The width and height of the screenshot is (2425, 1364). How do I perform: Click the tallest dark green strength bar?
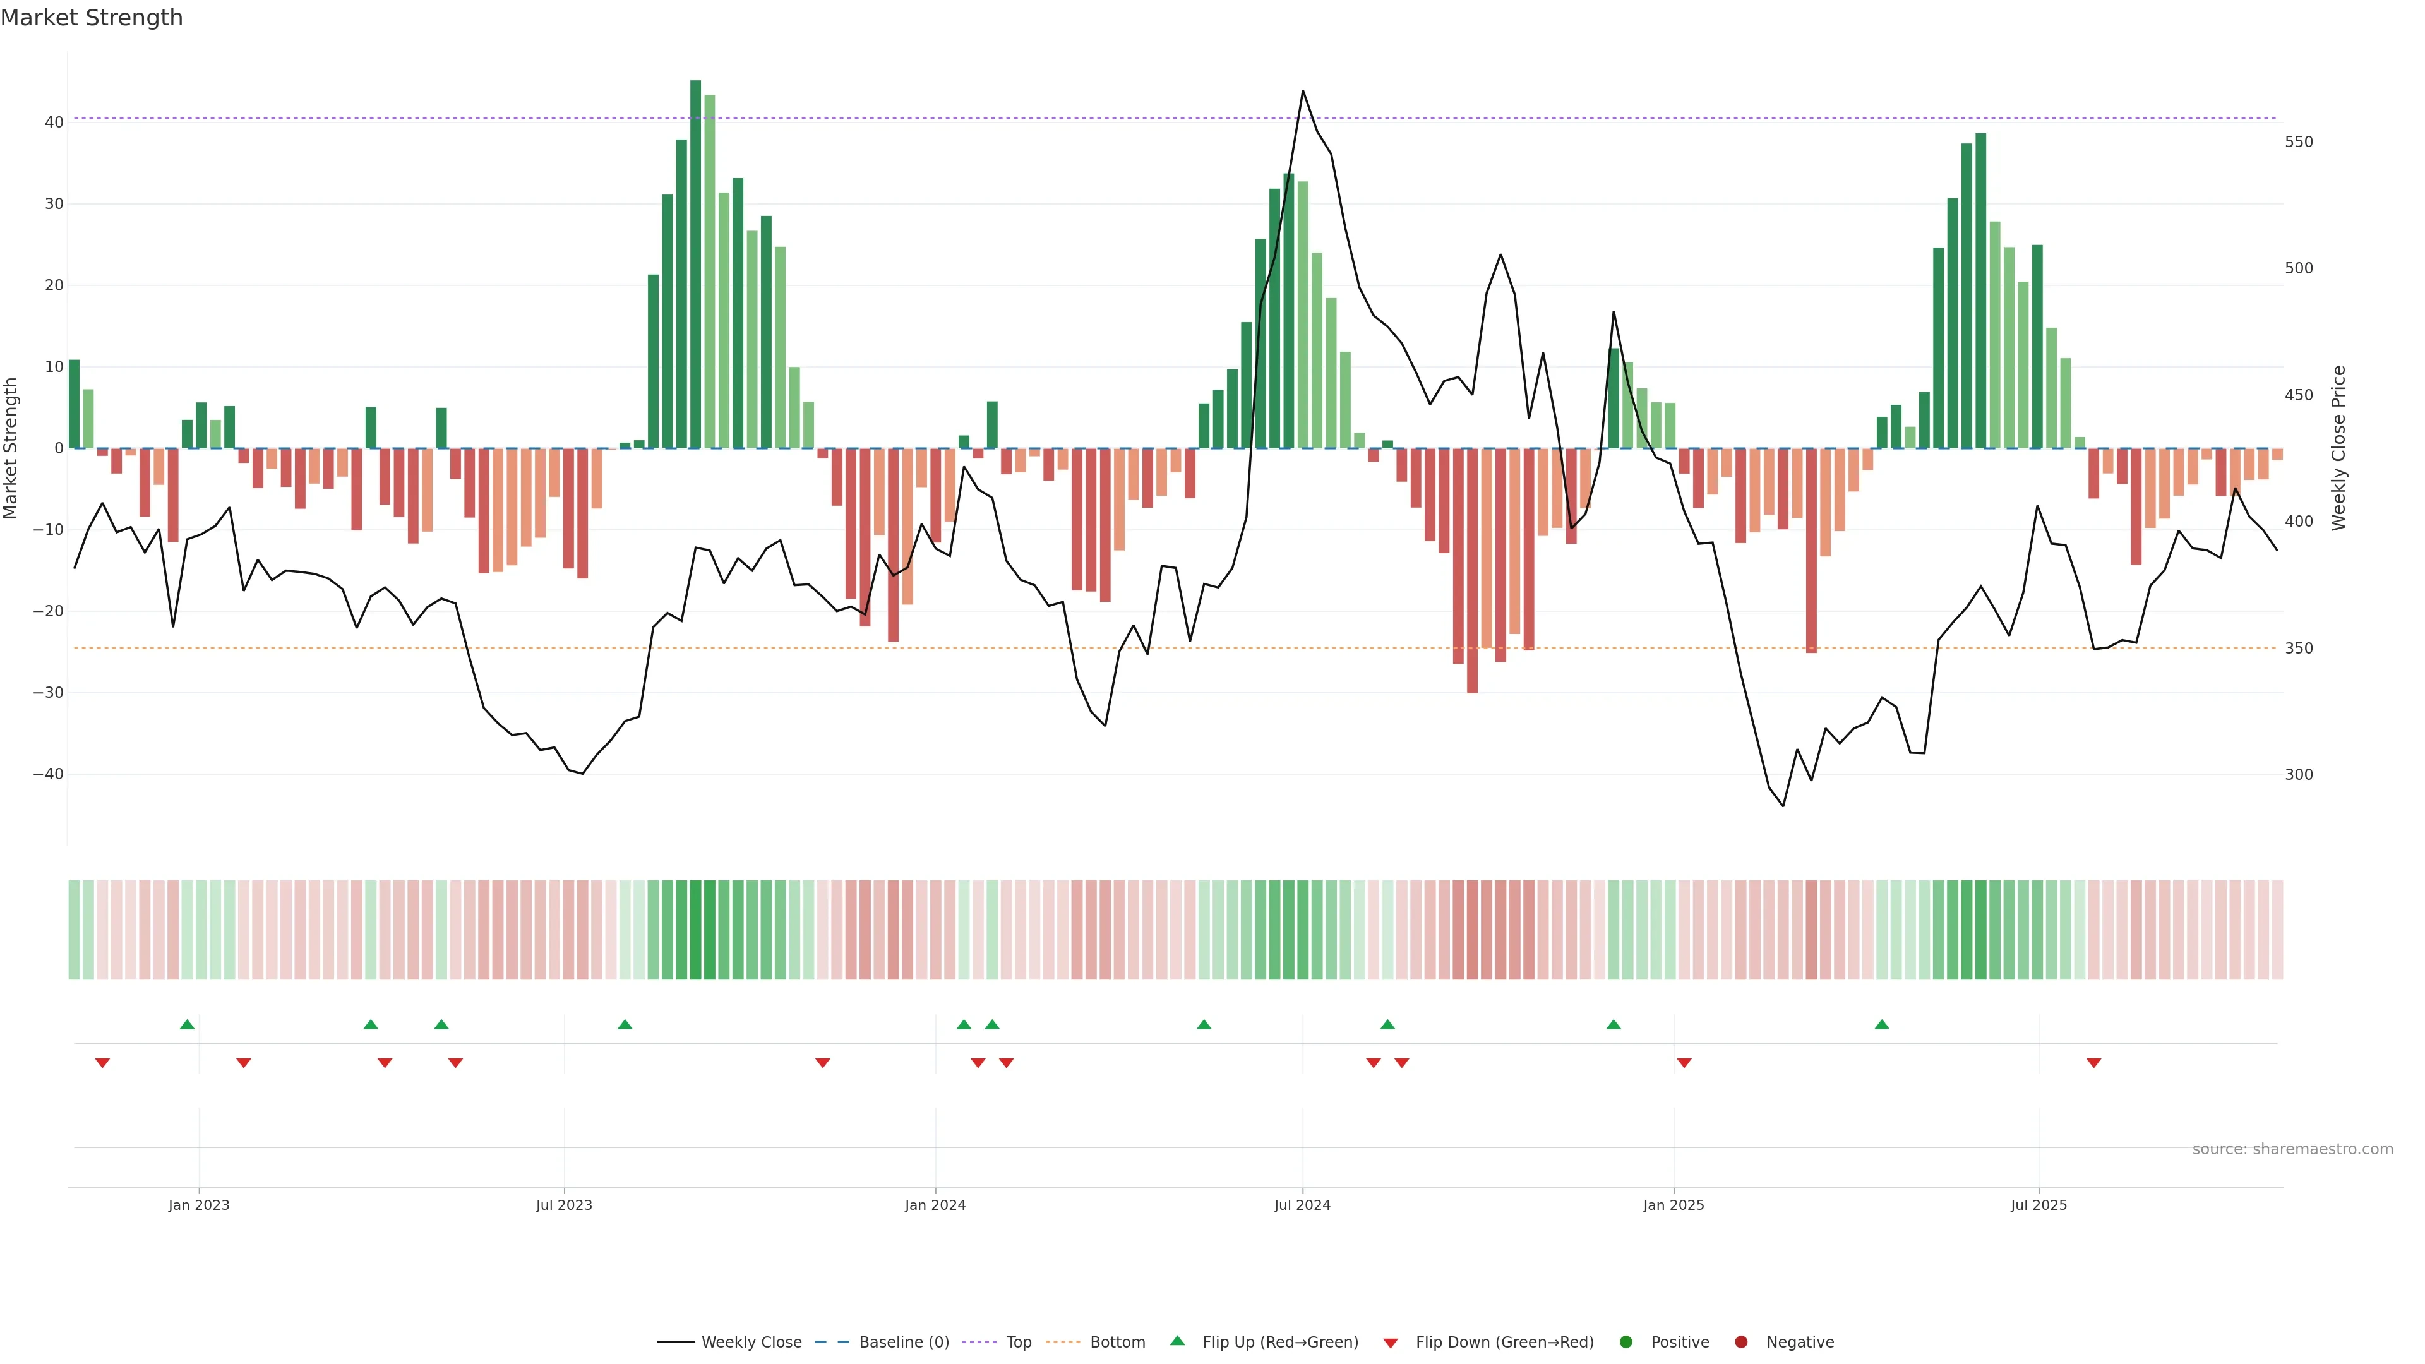click(x=696, y=263)
